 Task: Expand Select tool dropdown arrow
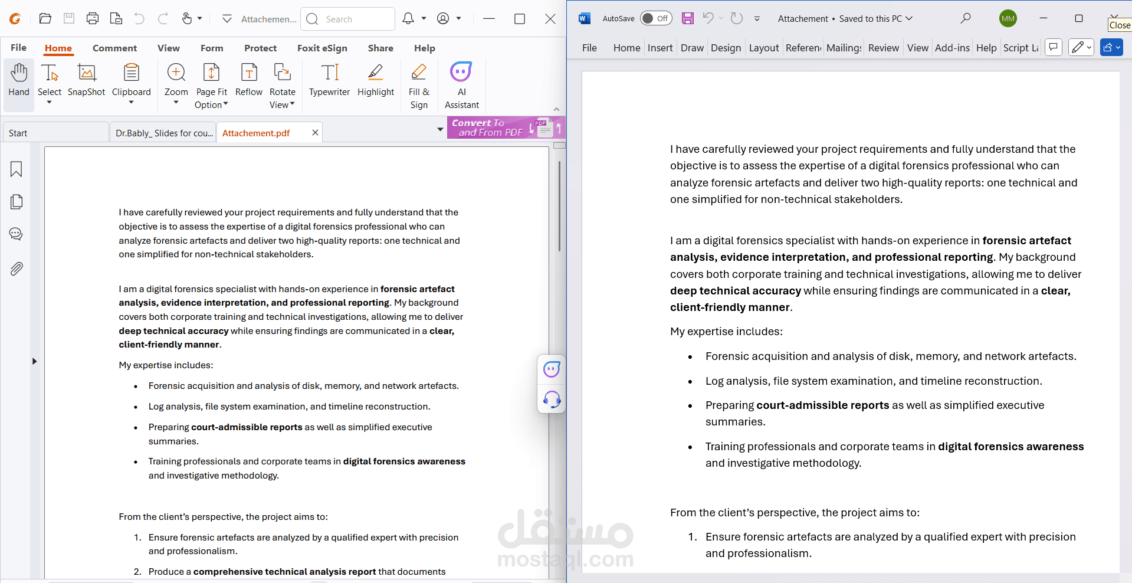pyautogui.click(x=50, y=103)
